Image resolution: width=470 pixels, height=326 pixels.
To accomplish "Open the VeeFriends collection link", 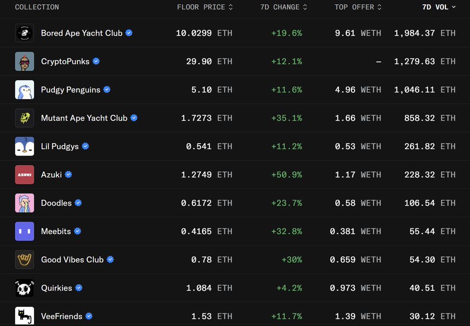I will 62,316.
